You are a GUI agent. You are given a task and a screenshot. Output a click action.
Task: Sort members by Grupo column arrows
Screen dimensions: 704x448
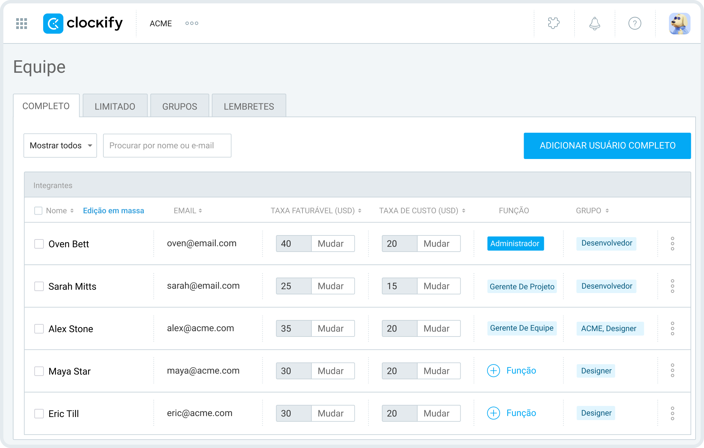607,211
